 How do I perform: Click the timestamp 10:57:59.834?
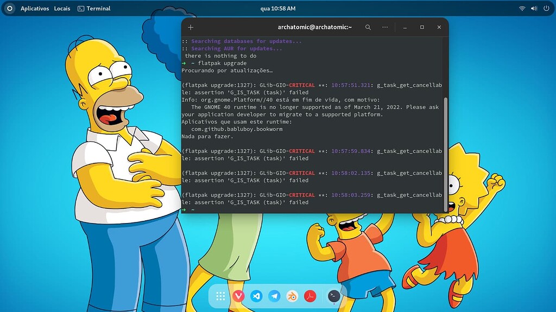pos(351,151)
